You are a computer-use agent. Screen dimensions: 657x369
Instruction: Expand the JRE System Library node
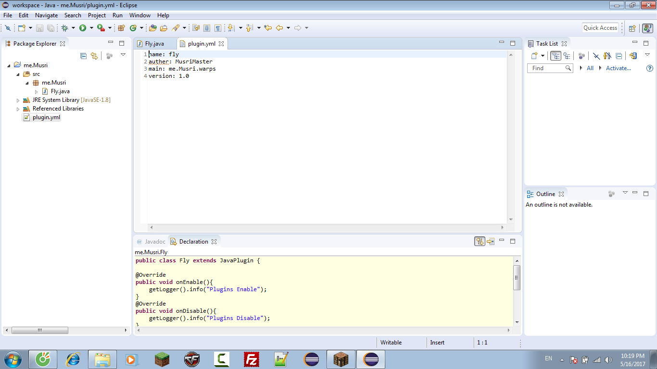click(18, 100)
